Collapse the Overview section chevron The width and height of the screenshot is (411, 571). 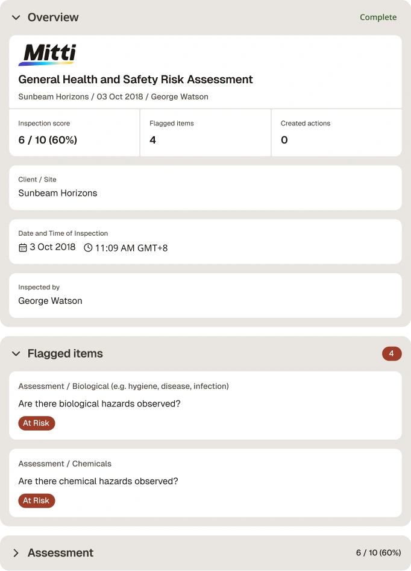(16, 17)
